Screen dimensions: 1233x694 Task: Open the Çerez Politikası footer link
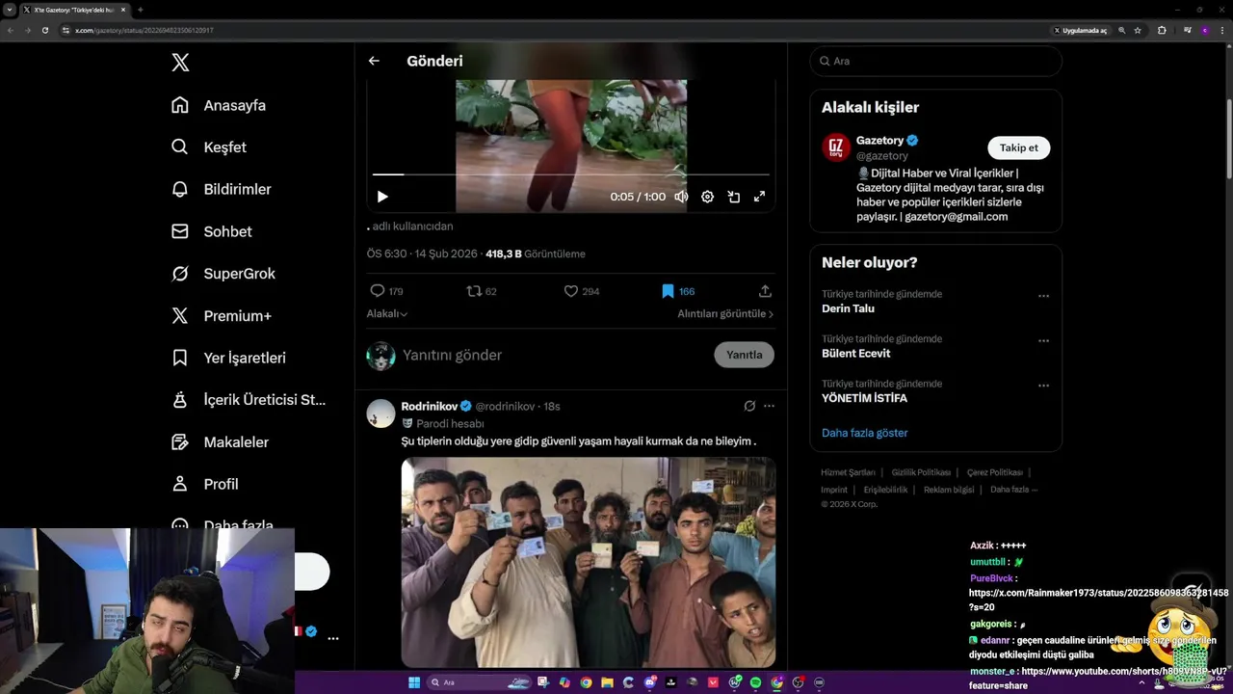[994, 472]
